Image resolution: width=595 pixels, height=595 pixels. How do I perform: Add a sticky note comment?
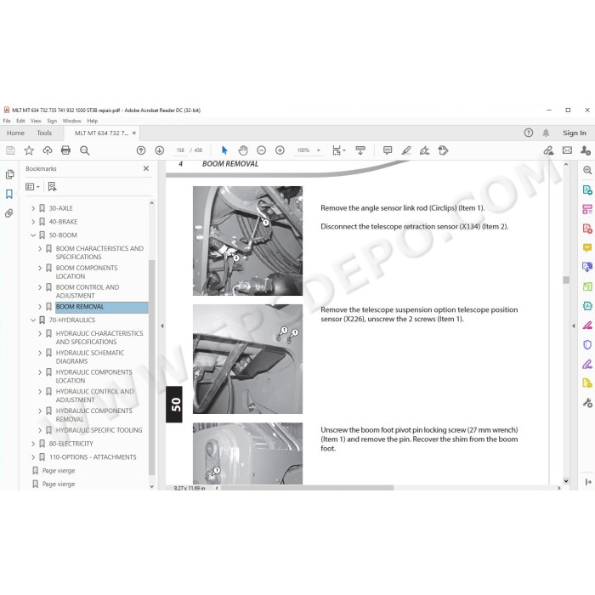[x=388, y=150]
